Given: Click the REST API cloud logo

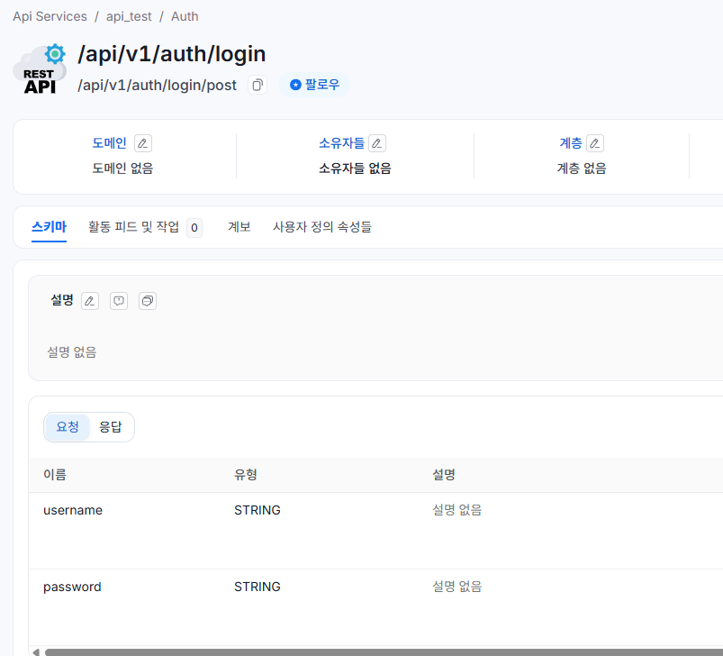Looking at the screenshot, I should coord(40,70).
